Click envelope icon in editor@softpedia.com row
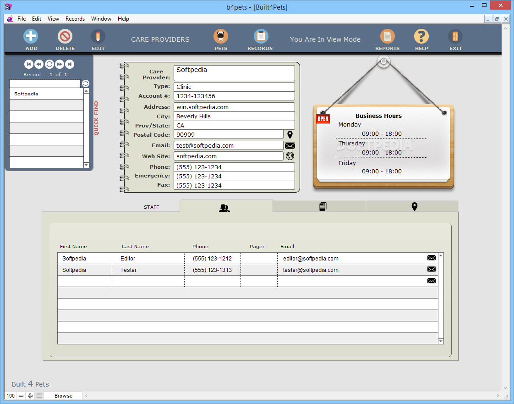The height and width of the screenshot is (404, 514). [432, 258]
